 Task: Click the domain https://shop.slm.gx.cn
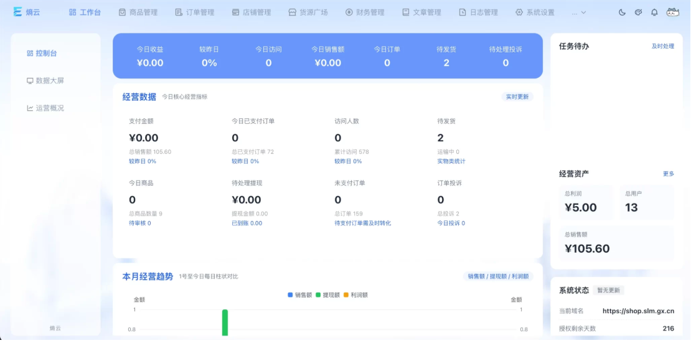[638, 311]
